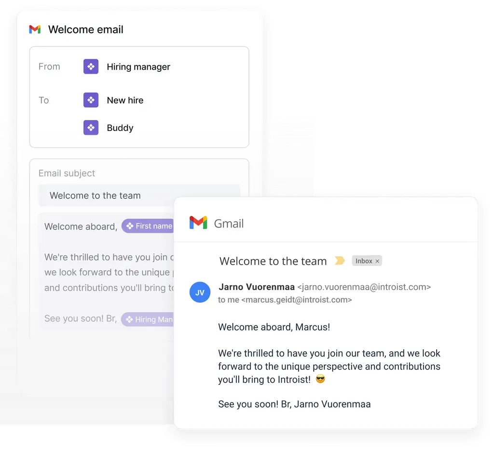Click the yellow importance marker arrow
The height and width of the screenshot is (450, 494).
[x=340, y=261]
